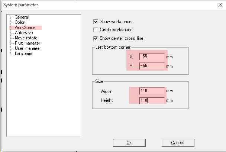226x152 pixels.
Task: Open the Color settings category
Action: [20, 22]
